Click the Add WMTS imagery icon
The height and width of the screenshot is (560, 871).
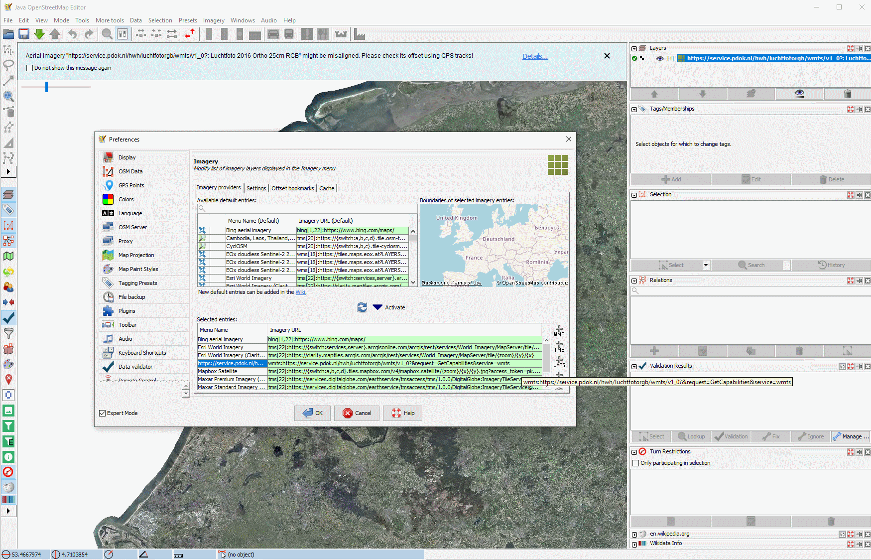point(559,362)
